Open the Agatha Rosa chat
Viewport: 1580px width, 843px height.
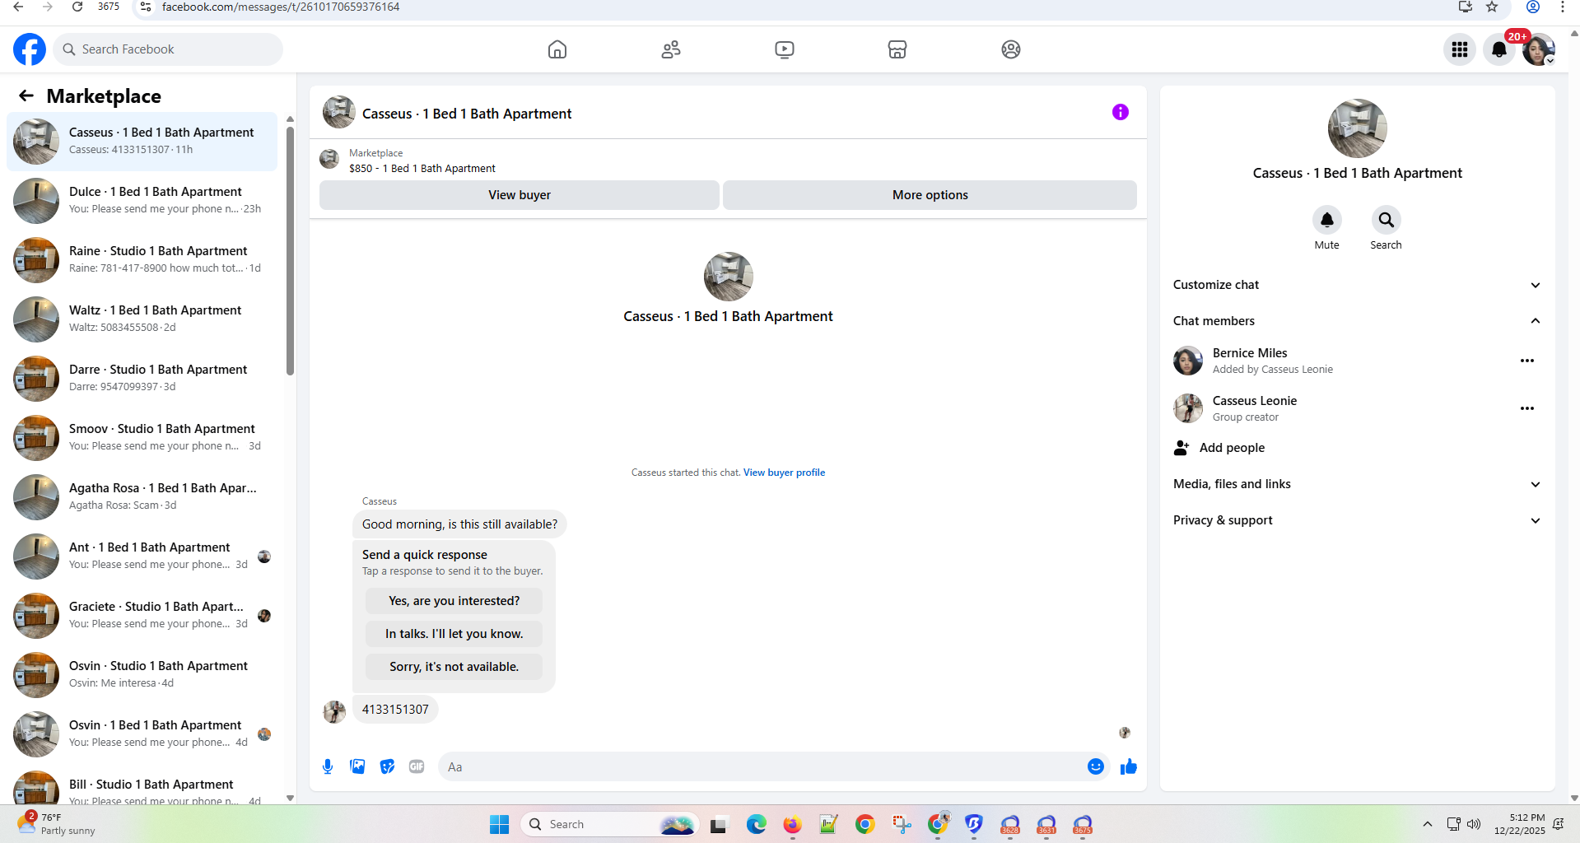click(x=142, y=497)
